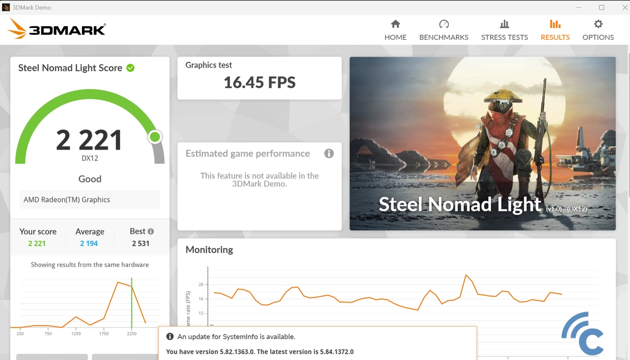
Task: Click the Best score value 2 531
Action: (141, 243)
